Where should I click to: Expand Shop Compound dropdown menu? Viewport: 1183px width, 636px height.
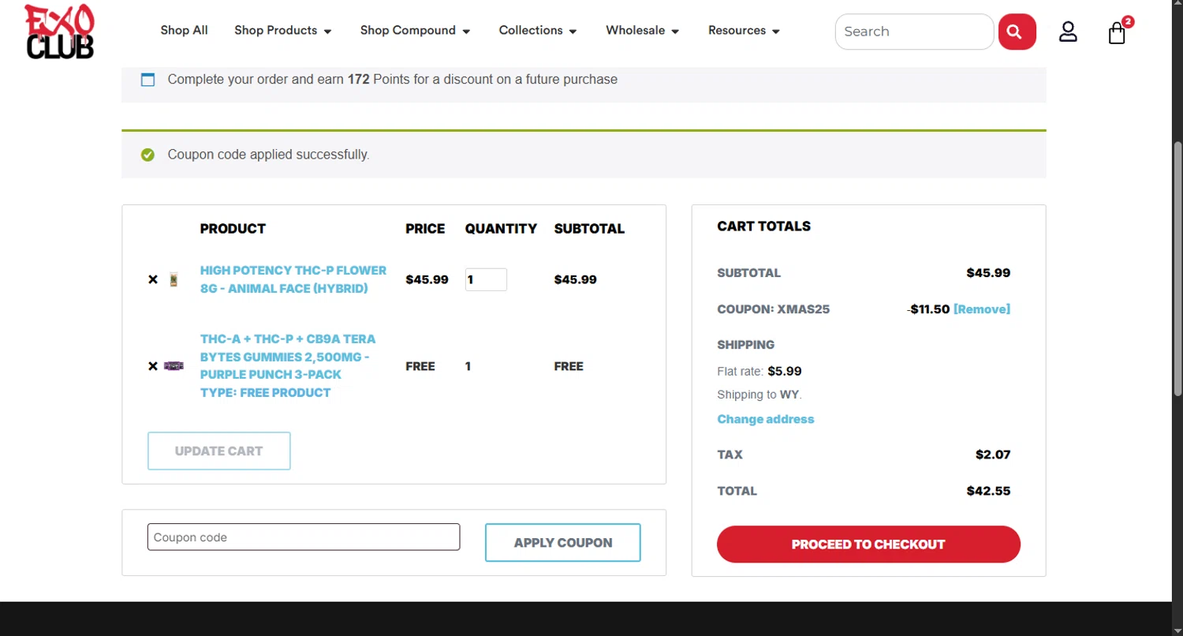(x=416, y=31)
